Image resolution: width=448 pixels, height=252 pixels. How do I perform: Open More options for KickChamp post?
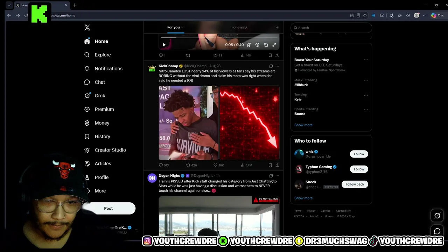pyautogui.click(x=277, y=66)
